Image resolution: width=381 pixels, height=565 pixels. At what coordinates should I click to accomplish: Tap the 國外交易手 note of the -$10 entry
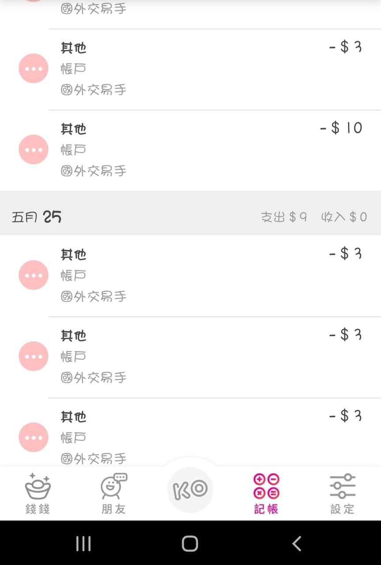click(x=94, y=171)
